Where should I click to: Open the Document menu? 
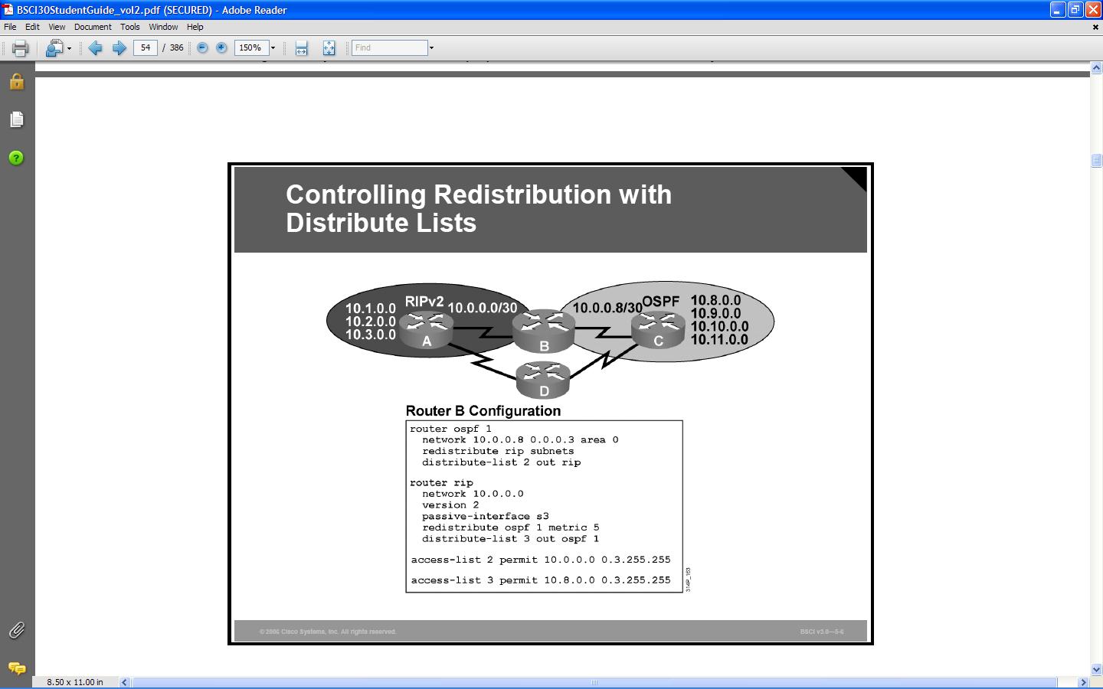point(93,27)
